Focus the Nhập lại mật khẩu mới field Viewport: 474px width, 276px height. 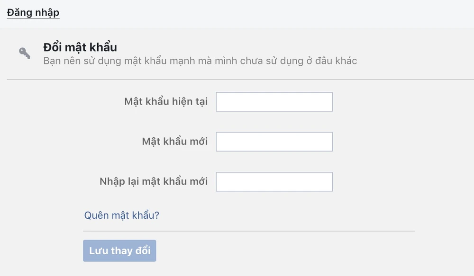pyautogui.click(x=274, y=182)
